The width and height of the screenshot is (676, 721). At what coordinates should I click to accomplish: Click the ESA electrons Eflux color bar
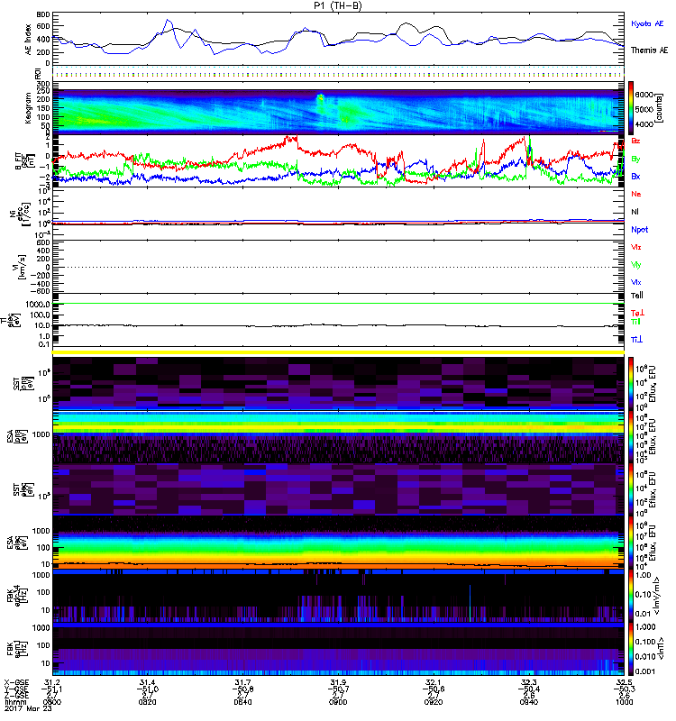coord(631,542)
